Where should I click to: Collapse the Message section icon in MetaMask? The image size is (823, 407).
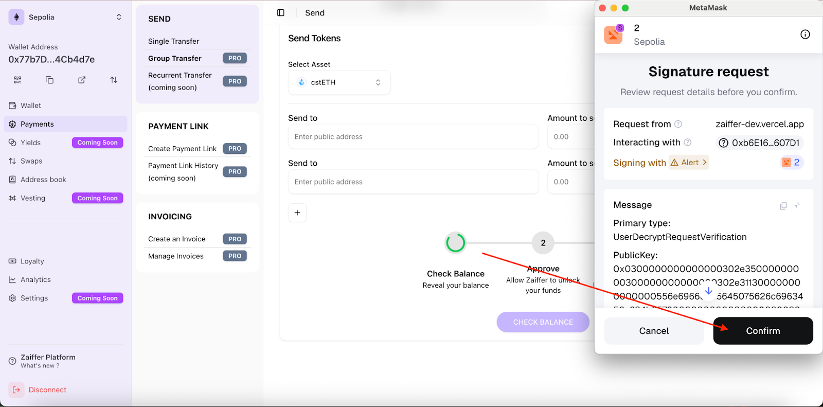[797, 205]
